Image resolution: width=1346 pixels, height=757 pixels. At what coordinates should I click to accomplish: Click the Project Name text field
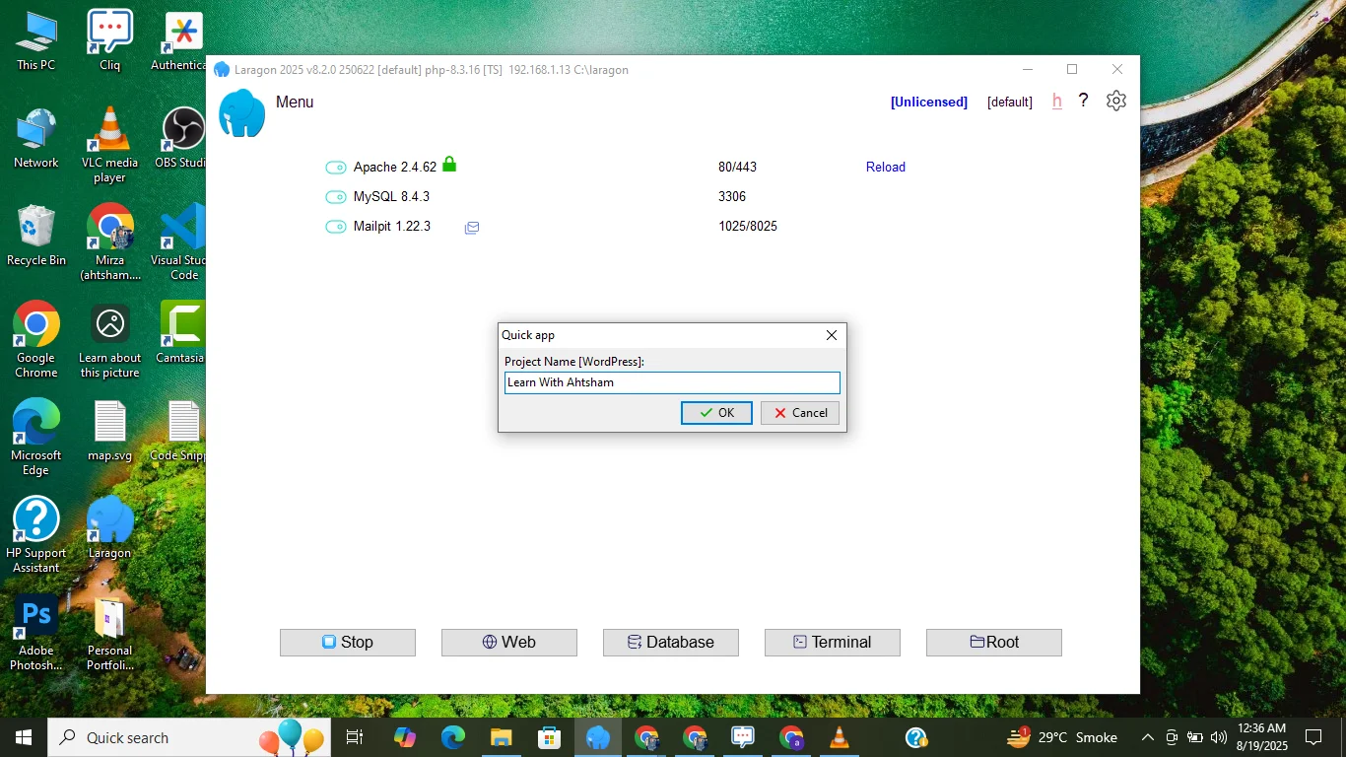(x=672, y=382)
